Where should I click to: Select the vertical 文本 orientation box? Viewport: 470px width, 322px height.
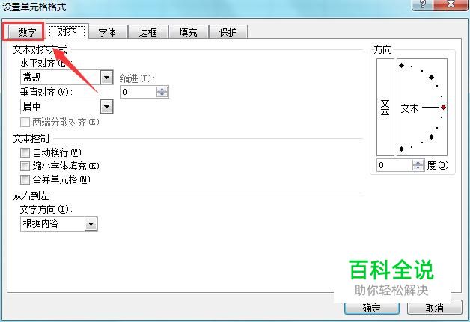pyautogui.click(x=385, y=107)
